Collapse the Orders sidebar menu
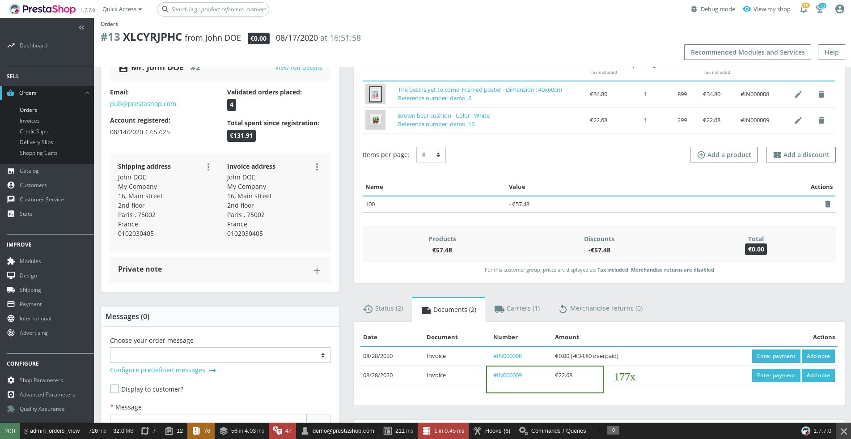Screen dimensions: 851x439 [87, 93]
